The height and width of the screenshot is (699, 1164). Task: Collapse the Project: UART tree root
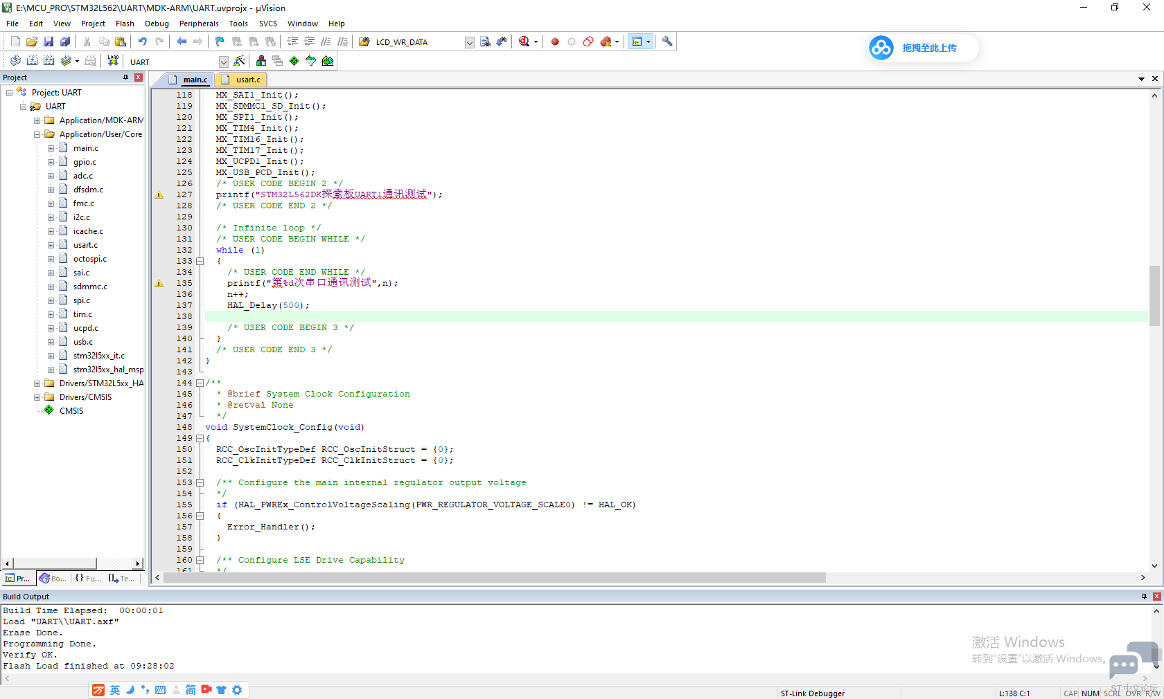pyautogui.click(x=9, y=92)
